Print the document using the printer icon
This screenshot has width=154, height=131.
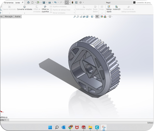point(50,2)
